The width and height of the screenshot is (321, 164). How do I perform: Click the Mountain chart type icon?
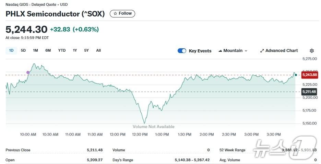(220, 51)
